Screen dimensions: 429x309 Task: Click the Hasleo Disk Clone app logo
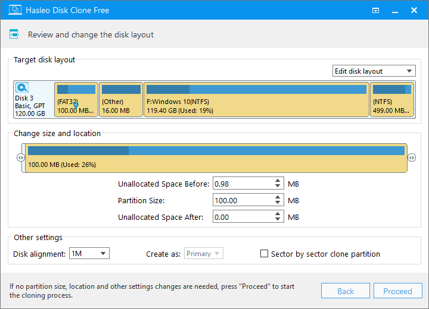click(15, 10)
